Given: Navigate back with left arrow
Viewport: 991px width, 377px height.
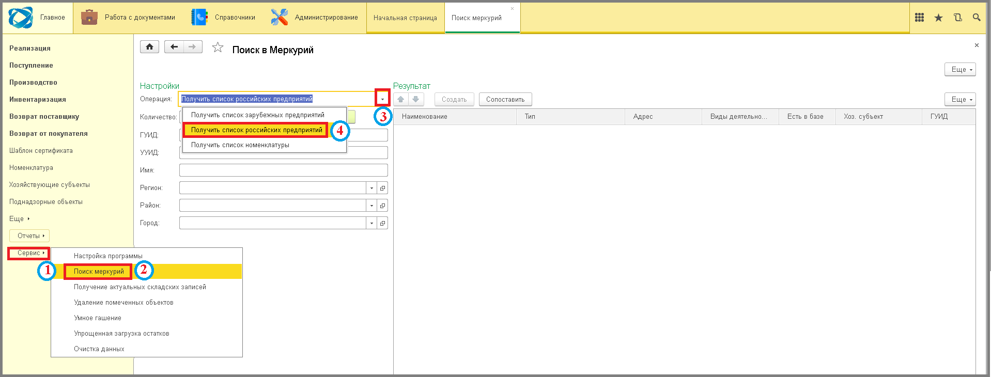Looking at the screenshot, I should (x=174, y=47).
